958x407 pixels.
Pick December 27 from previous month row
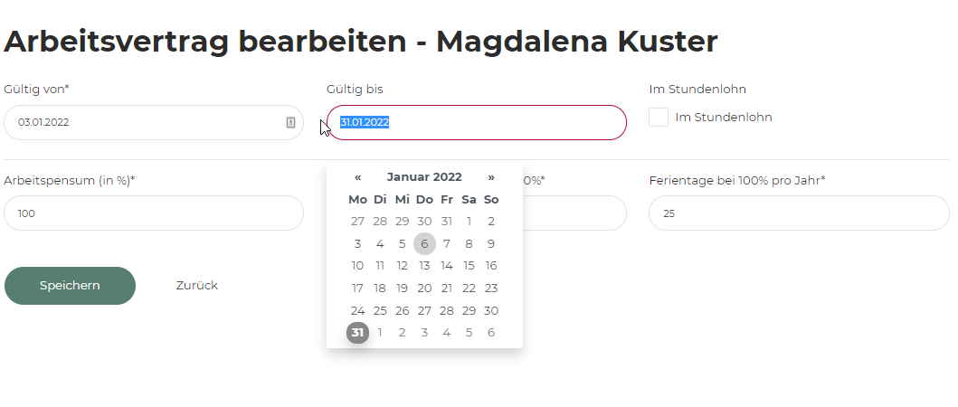coord(357,222)
